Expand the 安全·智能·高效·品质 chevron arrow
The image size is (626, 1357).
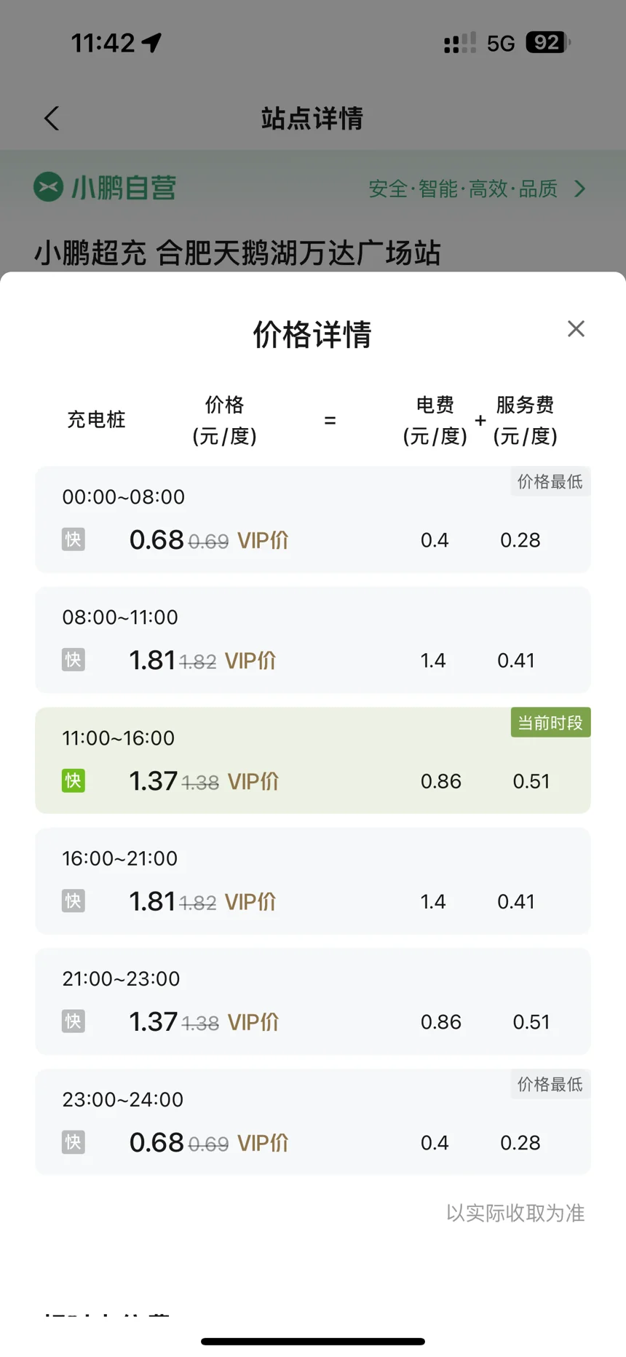click(x=579, y=189)
